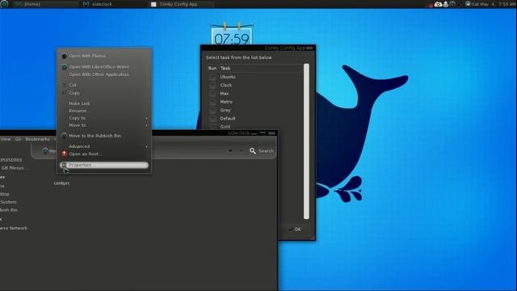517x291 pixels.
Task: Open the main menu icon in top panel
Action: click(4, 4)
